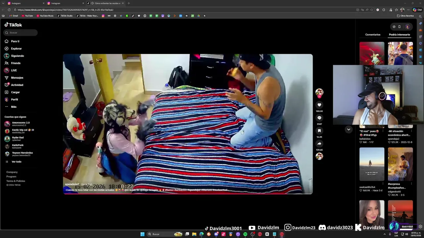
Task: Reload the page with the refresh icon
Action: pyautogui.click(x=9, y=10)
